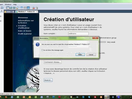Select 'Bienvenue' in the setup sidebar
This screenshot has width=132, height=99.
tap(23, 18)
